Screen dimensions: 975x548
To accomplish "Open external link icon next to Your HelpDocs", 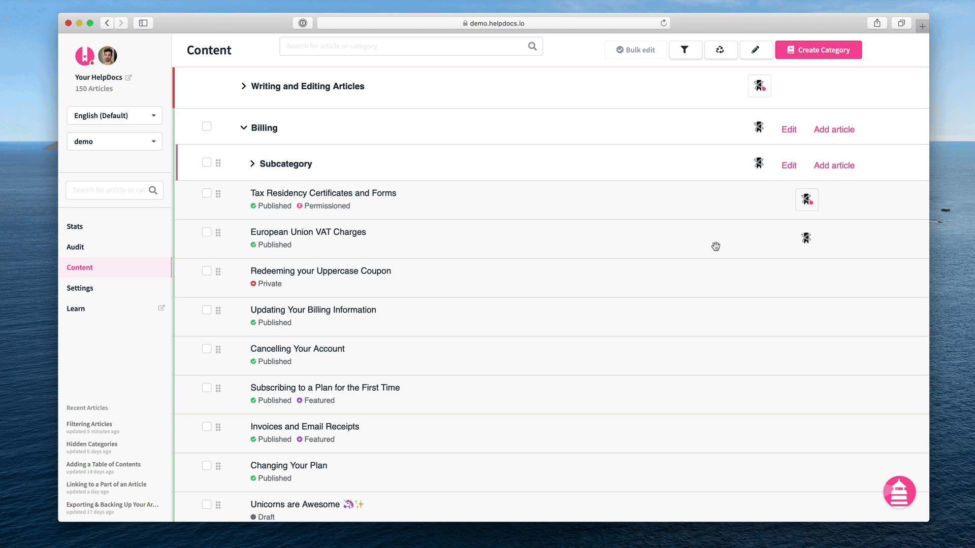I will (128, 78).
